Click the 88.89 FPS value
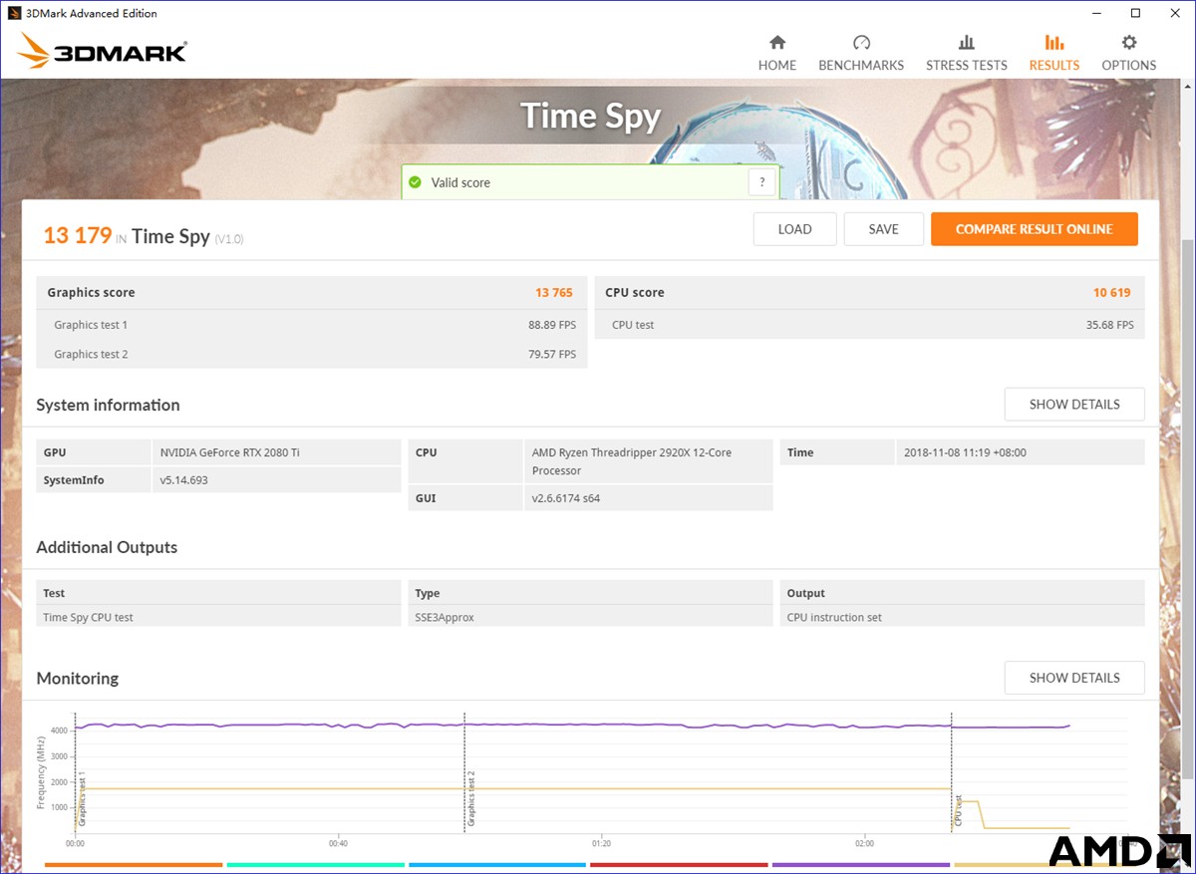Viewport: 1196px width, 874px height. [x=552, y=325]
